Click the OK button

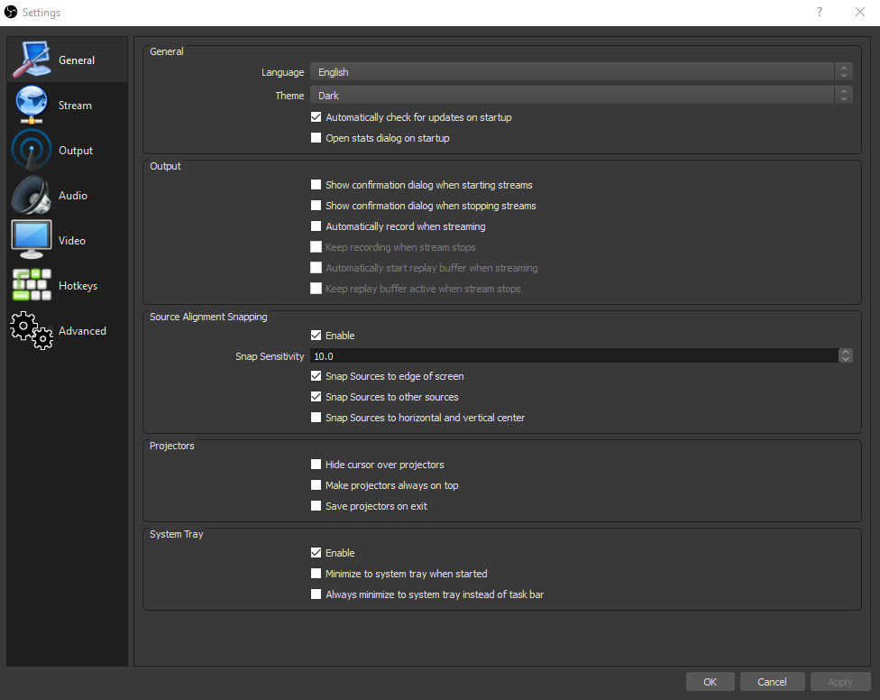point(710,681)
